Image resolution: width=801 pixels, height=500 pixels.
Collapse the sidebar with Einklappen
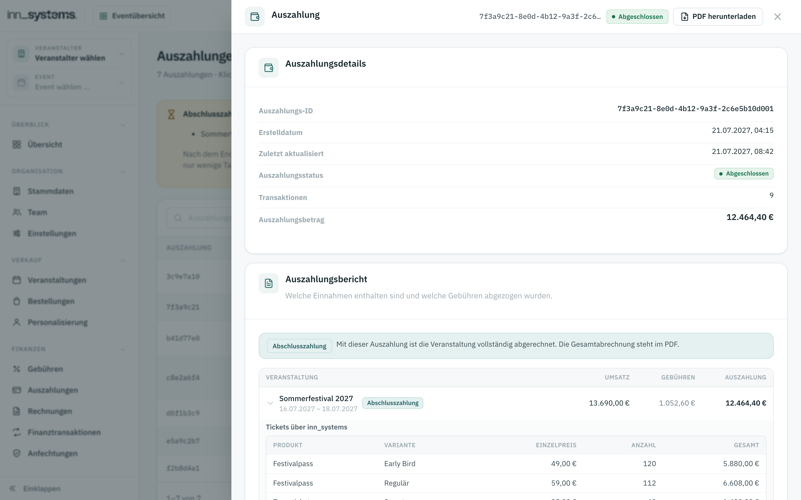coord(35,488)
